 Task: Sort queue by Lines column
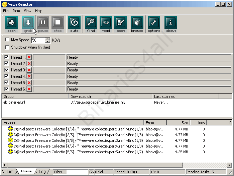point(199,123)
